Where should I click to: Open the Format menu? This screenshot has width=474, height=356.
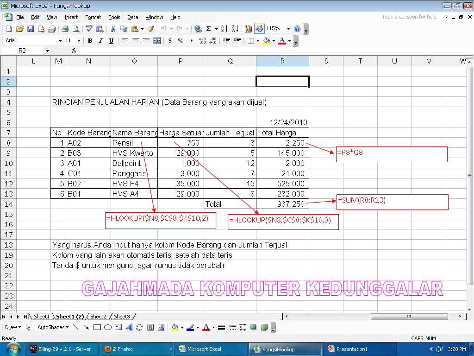(x=93, y=17)
